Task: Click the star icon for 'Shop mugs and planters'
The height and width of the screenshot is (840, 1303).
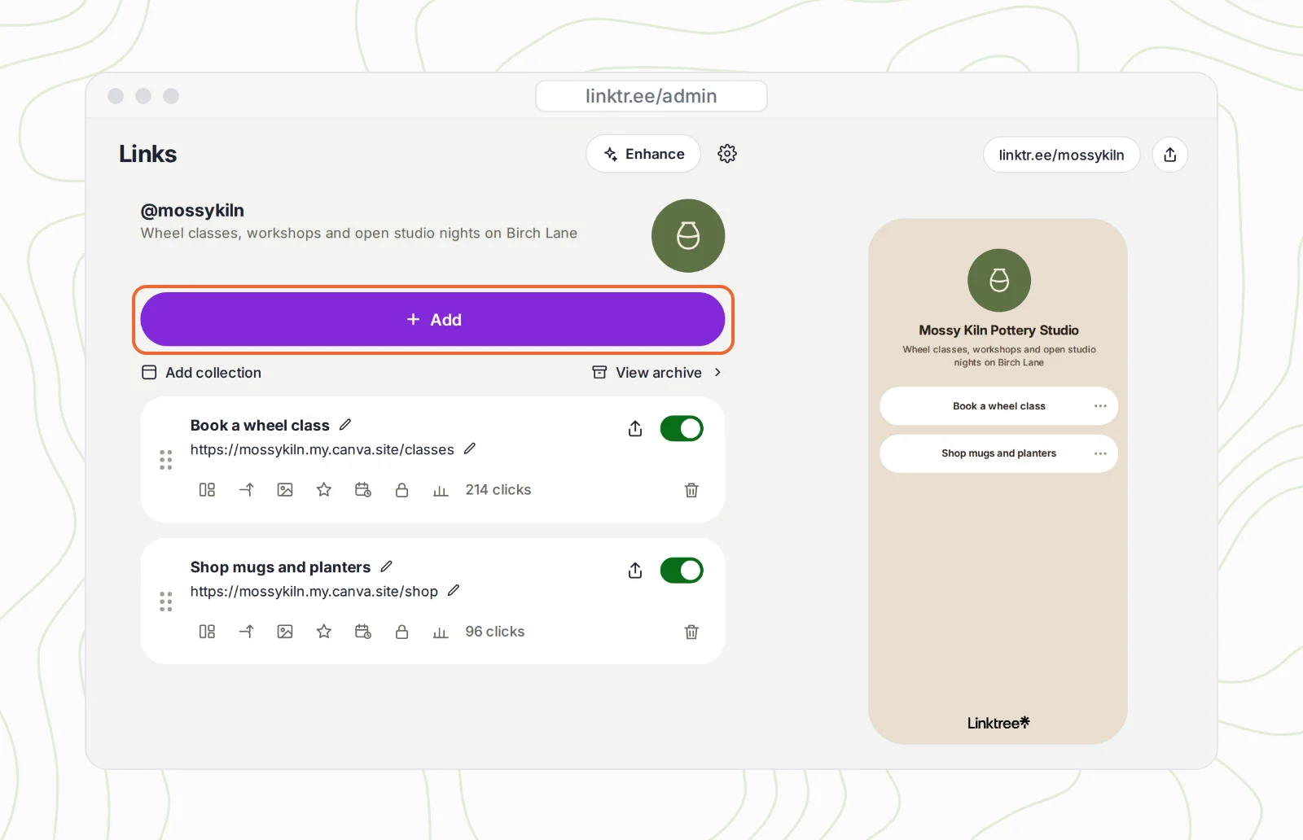Action: click(x=324, y=632)
